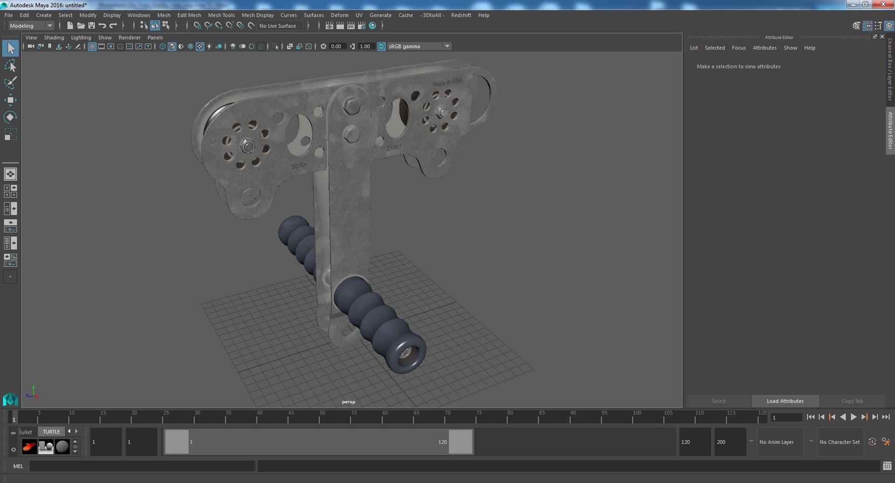This screenshot has height=483, width=895.
Task: Select the arrow Select tool
Action: pos(10,48)
